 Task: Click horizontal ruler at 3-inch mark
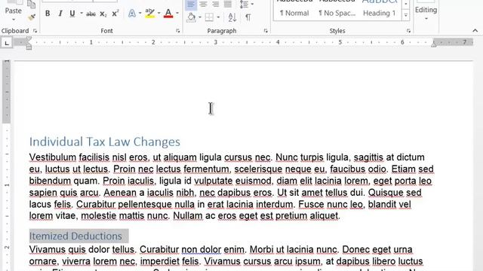coord(215,42)
